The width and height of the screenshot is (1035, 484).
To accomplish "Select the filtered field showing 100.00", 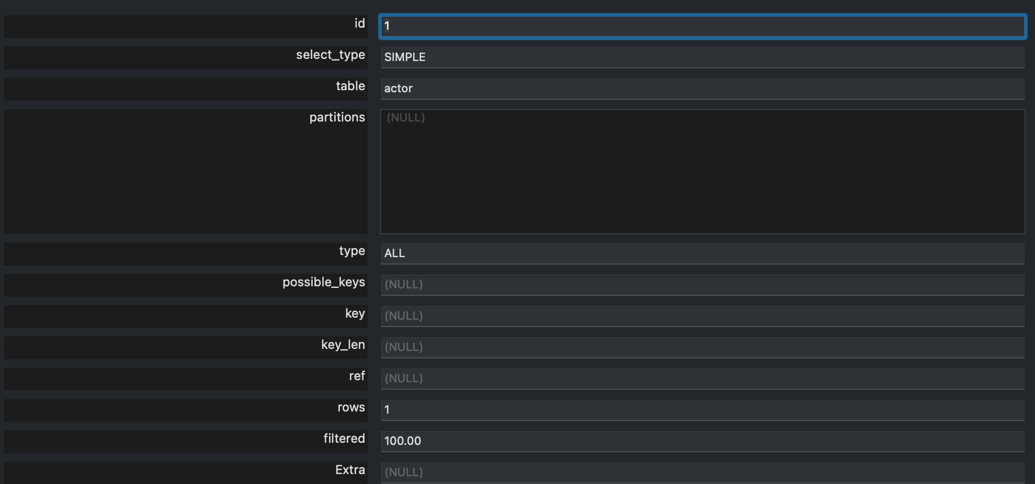I will pos(702,441).
